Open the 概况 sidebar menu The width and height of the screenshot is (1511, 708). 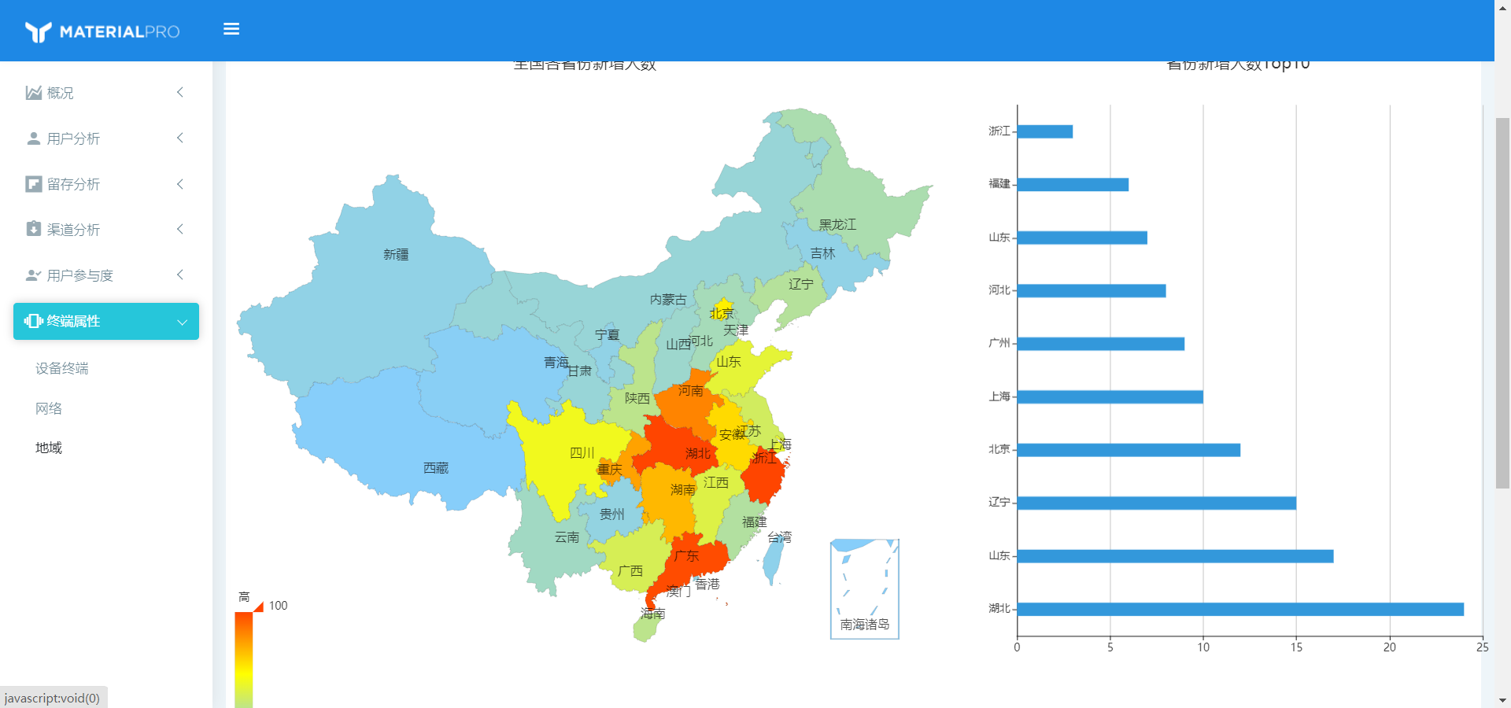[x=106, y=93]
